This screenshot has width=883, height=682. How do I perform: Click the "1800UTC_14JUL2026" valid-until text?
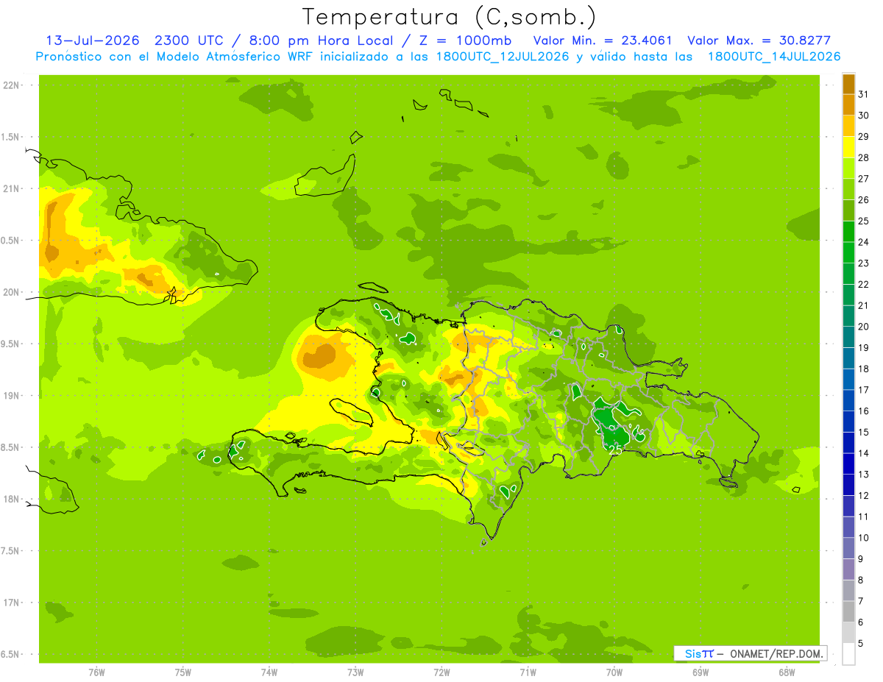click(x=774, y=57)
